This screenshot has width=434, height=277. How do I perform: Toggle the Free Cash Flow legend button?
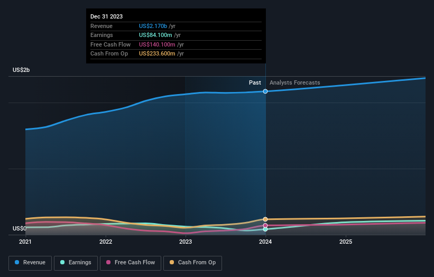131,263
